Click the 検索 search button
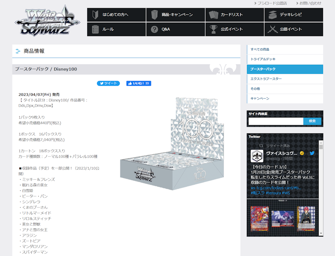 click(x=312, y=121)
